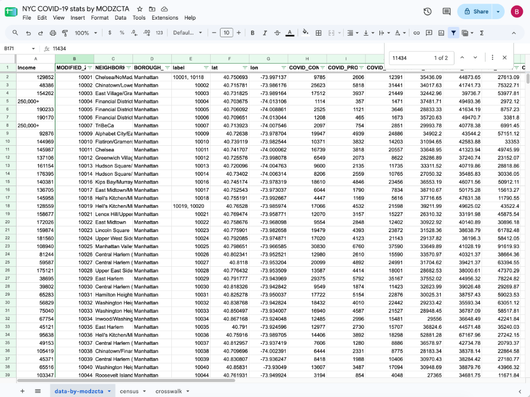Check the cloud save status icon

tap(164, 9)
